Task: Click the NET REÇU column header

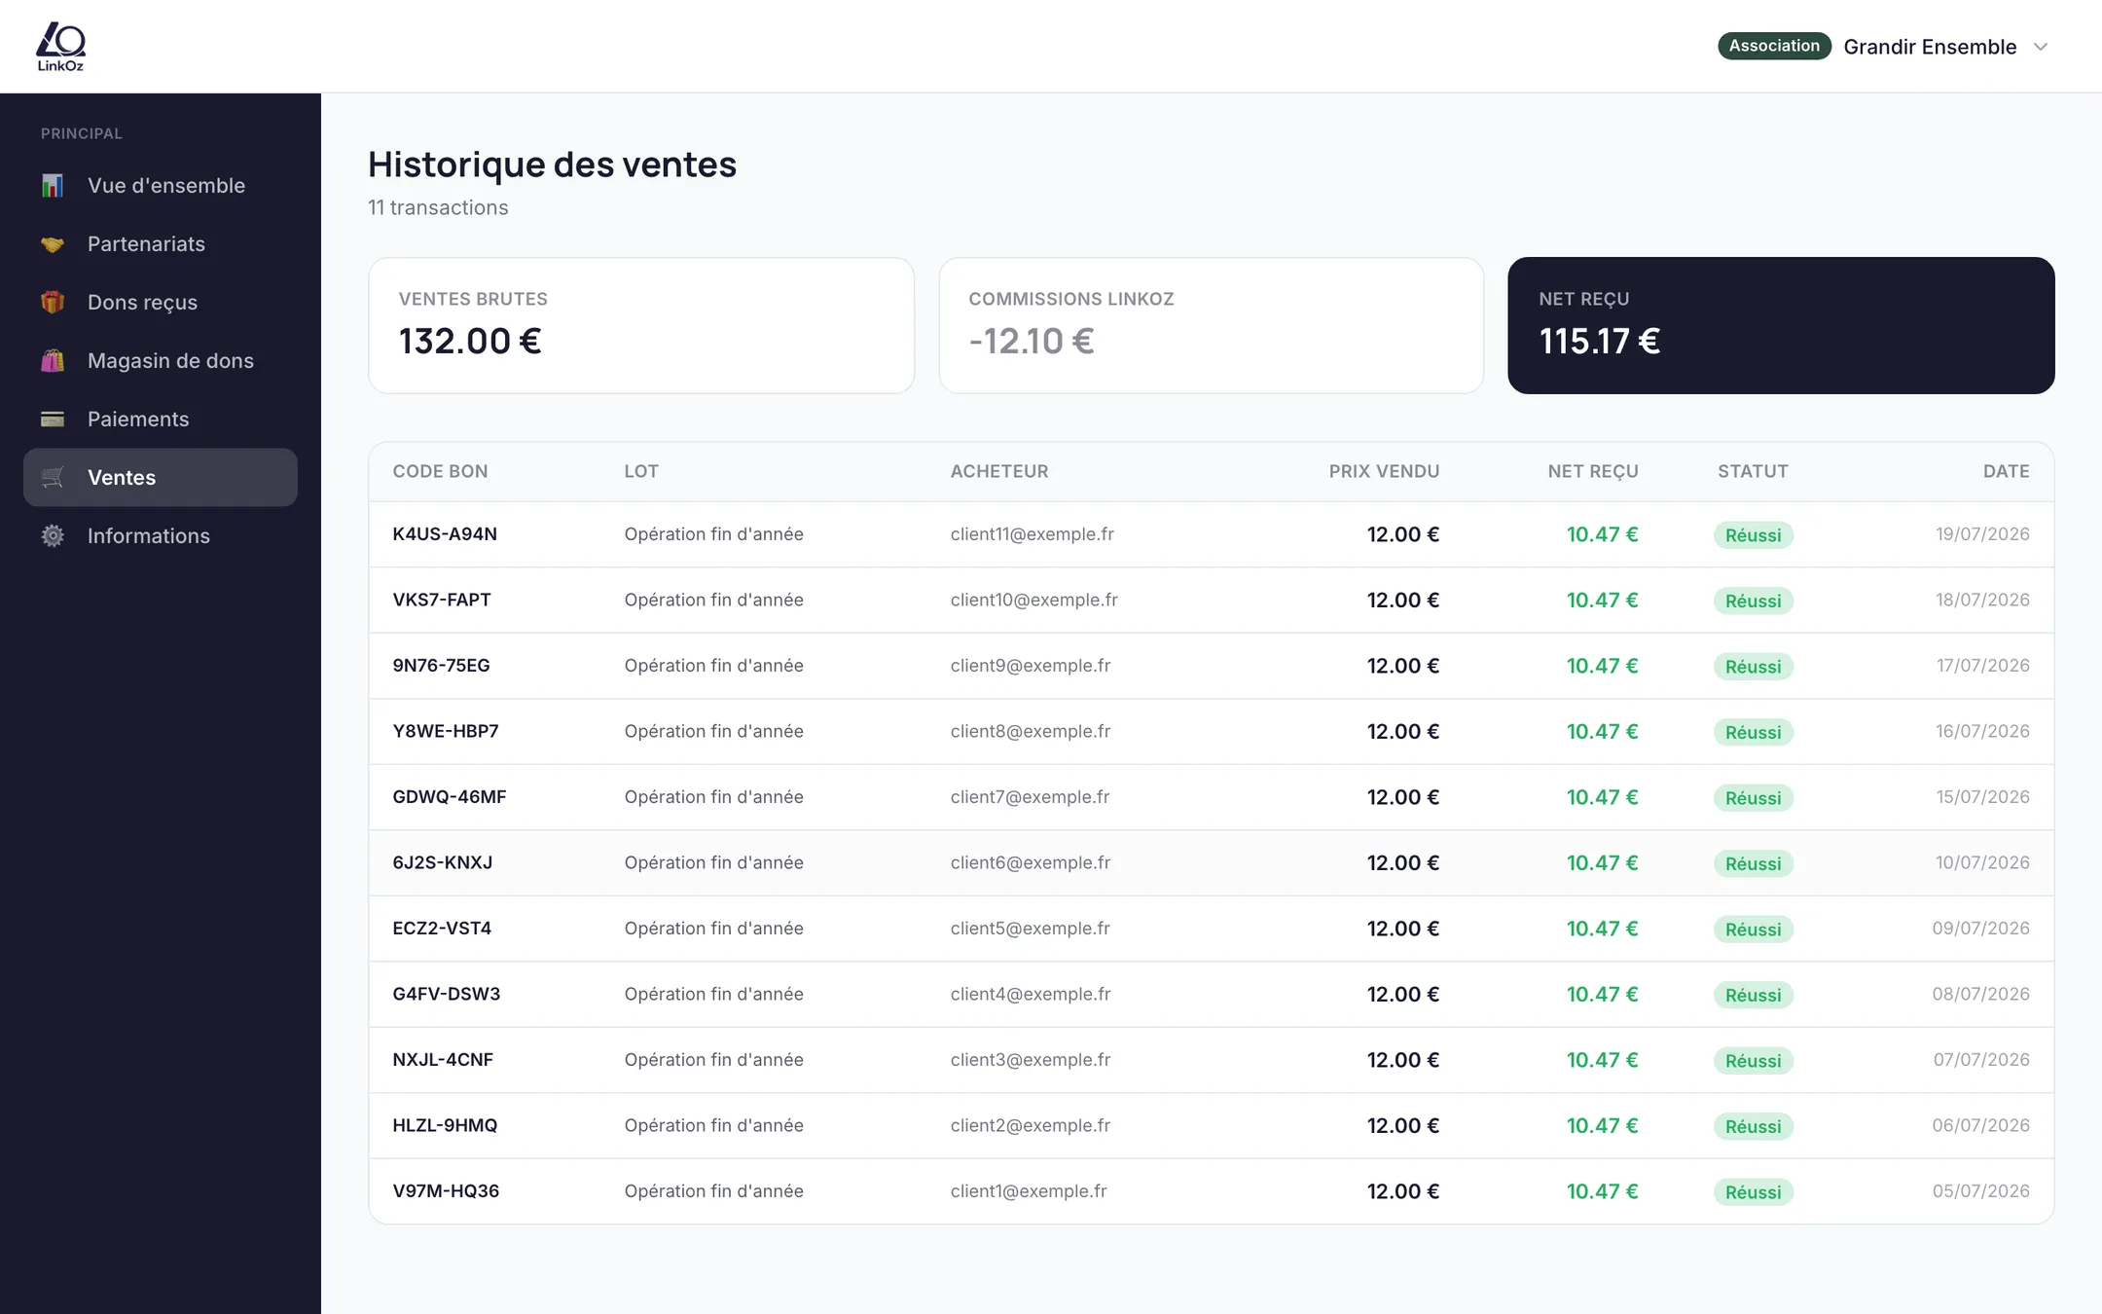Action: pyautogui.click(x=1593, y=471)
